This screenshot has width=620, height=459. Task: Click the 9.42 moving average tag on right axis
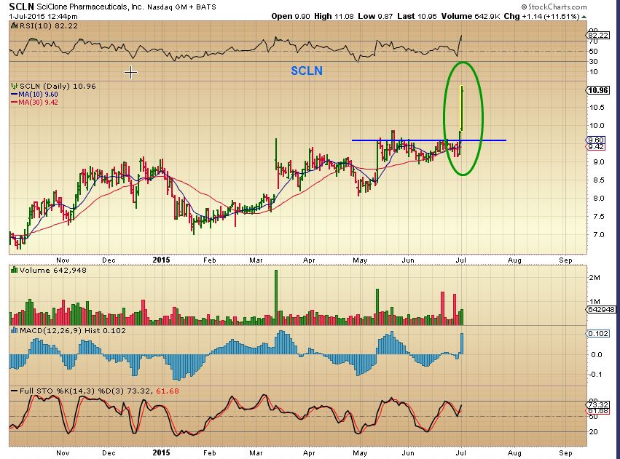click(x=596, y=147)
